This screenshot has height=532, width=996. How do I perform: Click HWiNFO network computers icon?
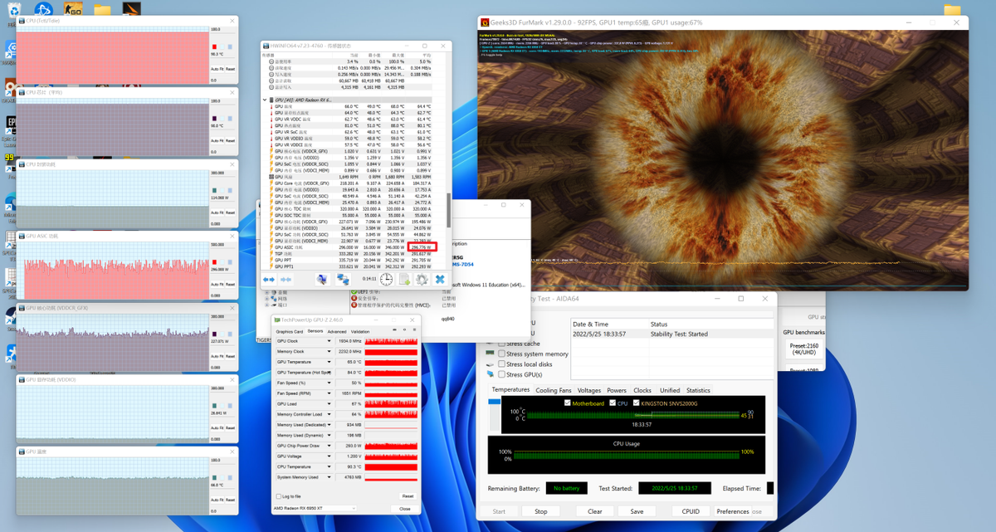coord(343,280)
